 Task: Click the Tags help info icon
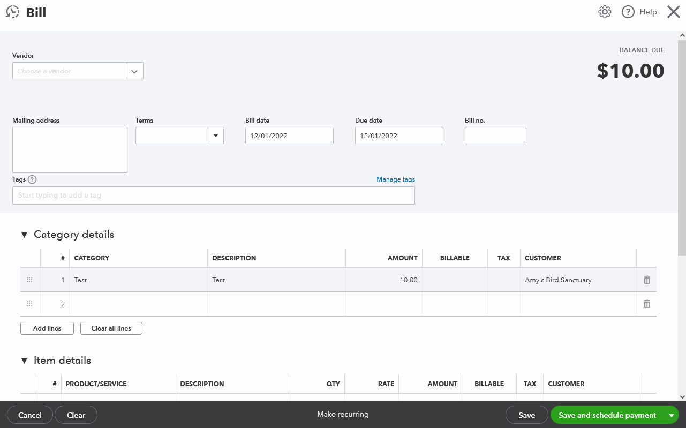pos(32,179)
